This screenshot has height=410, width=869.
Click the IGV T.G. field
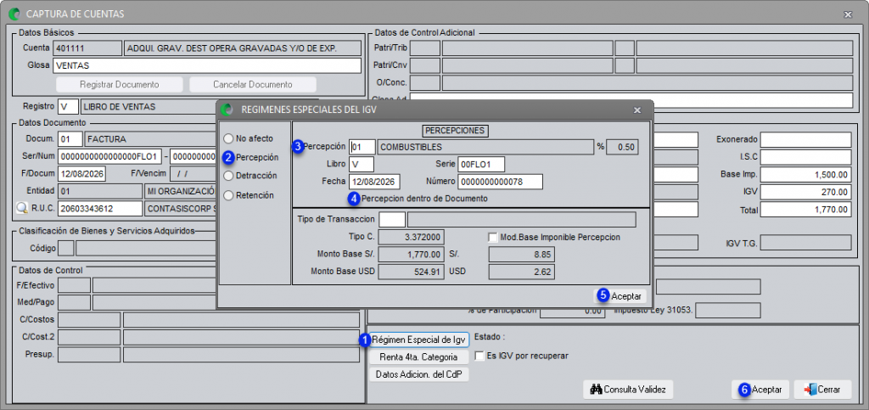[805, 243]
